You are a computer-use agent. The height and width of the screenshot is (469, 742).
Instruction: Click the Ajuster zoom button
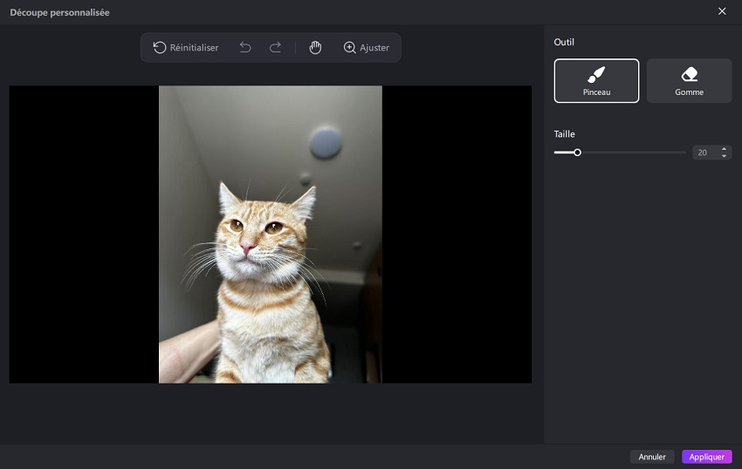click(367, 48)
